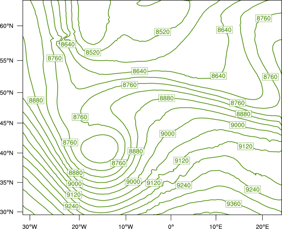Click the 60°N latitude axis label
The width and height of the screenshot is (282, 229).
click(7, 26)
